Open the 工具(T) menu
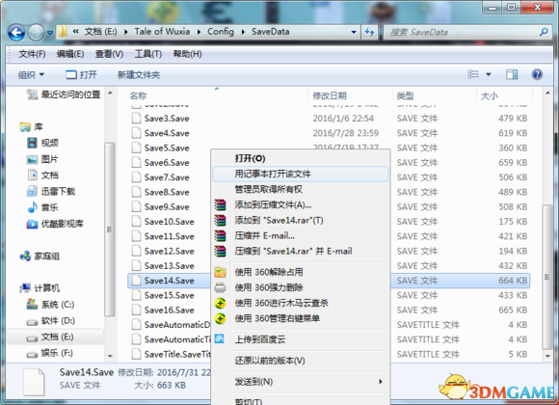This screenshot has height=405, width=559. pos(148,54)
